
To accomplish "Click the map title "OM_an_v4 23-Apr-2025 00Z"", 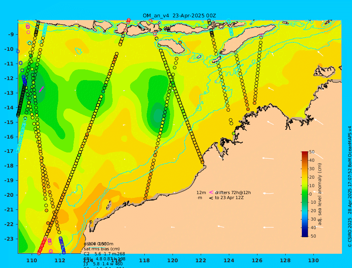I will pyautogui.click(x=179, y=16).
